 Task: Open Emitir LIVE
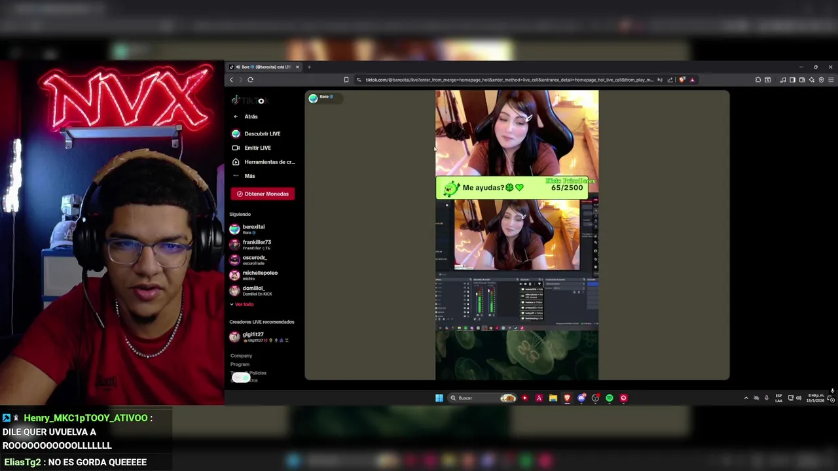click(x=252, y=148)
